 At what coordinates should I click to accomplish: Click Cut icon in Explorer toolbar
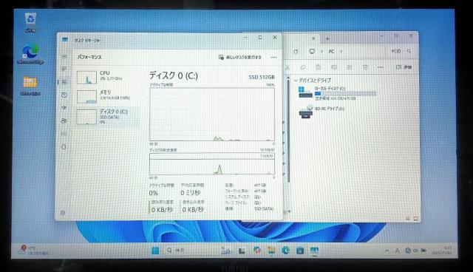pyautogui.click(x=287, y=67)
